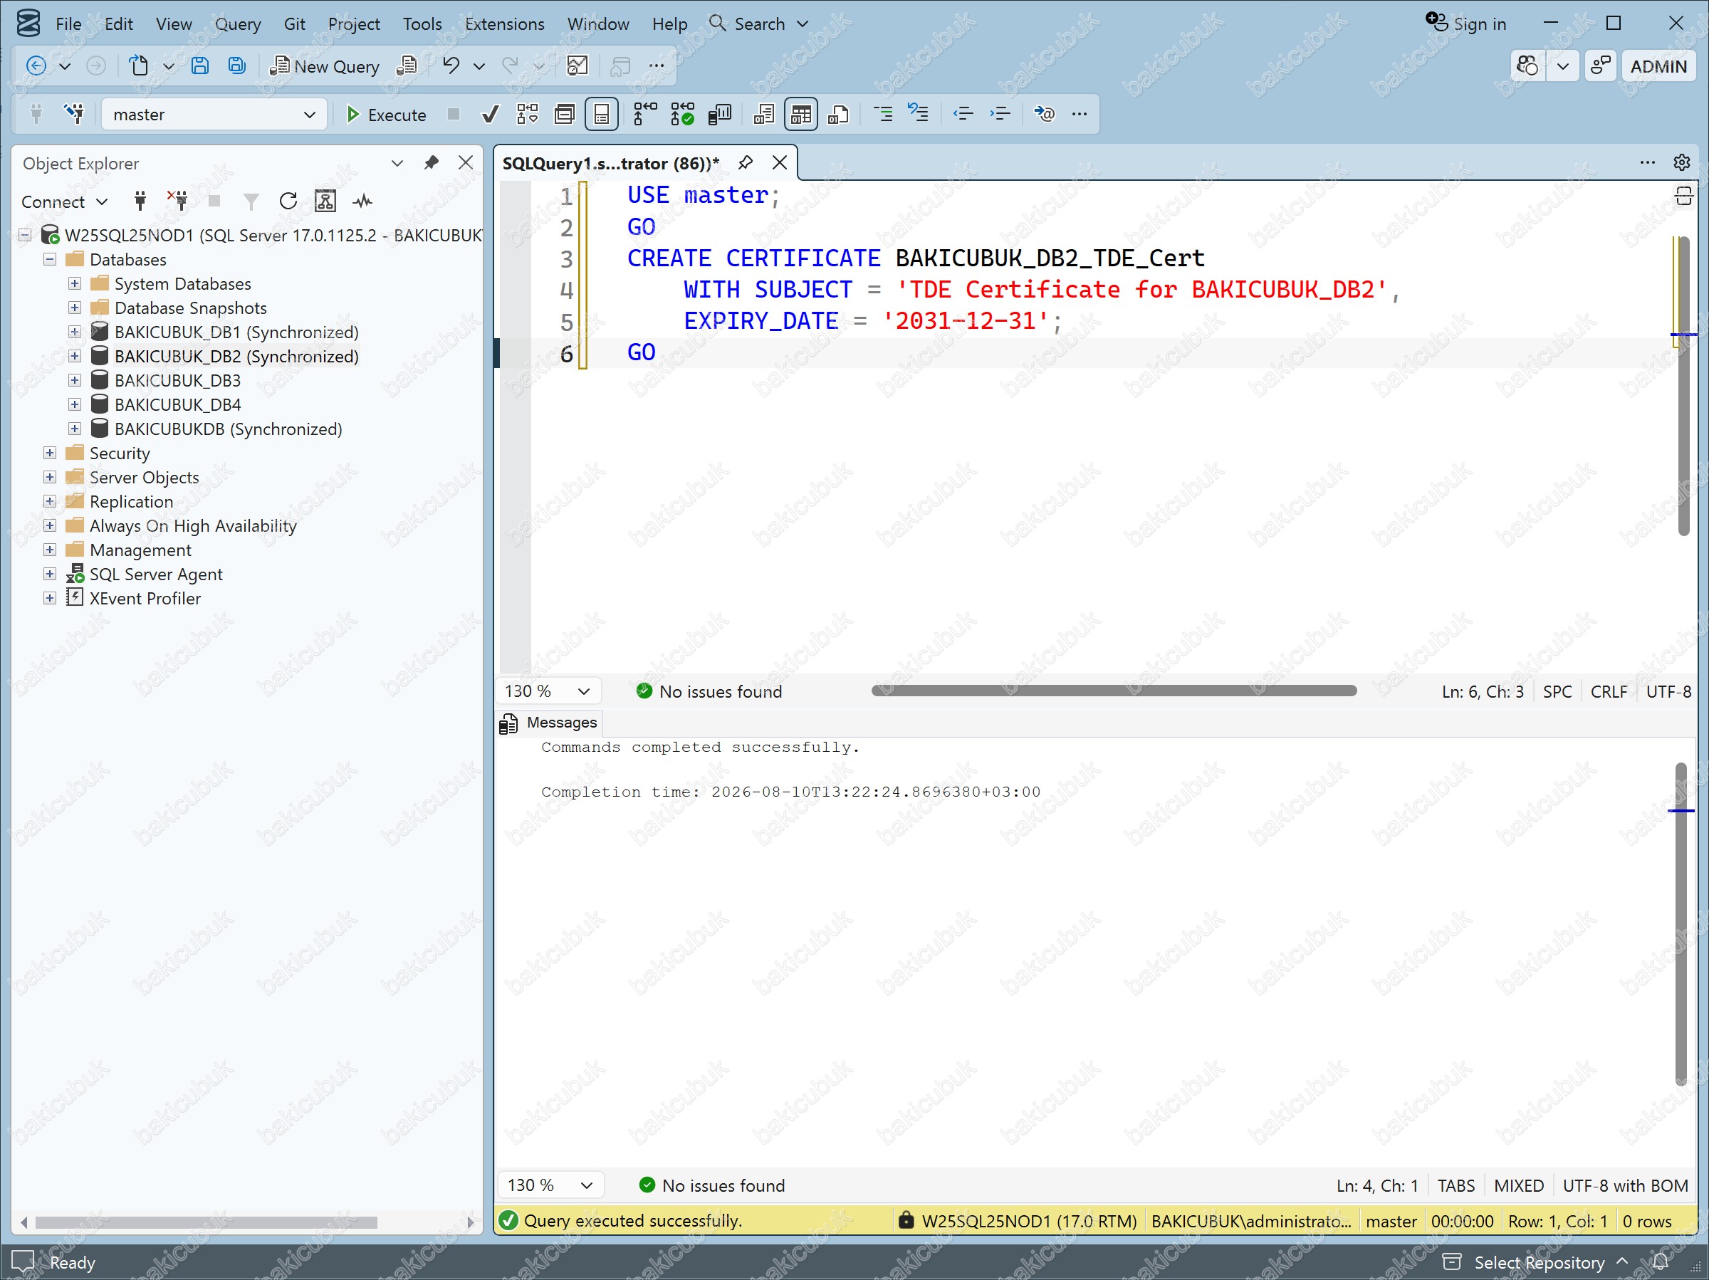Click the New Query button
The image size is (1709, 1280).
[324, 66]
